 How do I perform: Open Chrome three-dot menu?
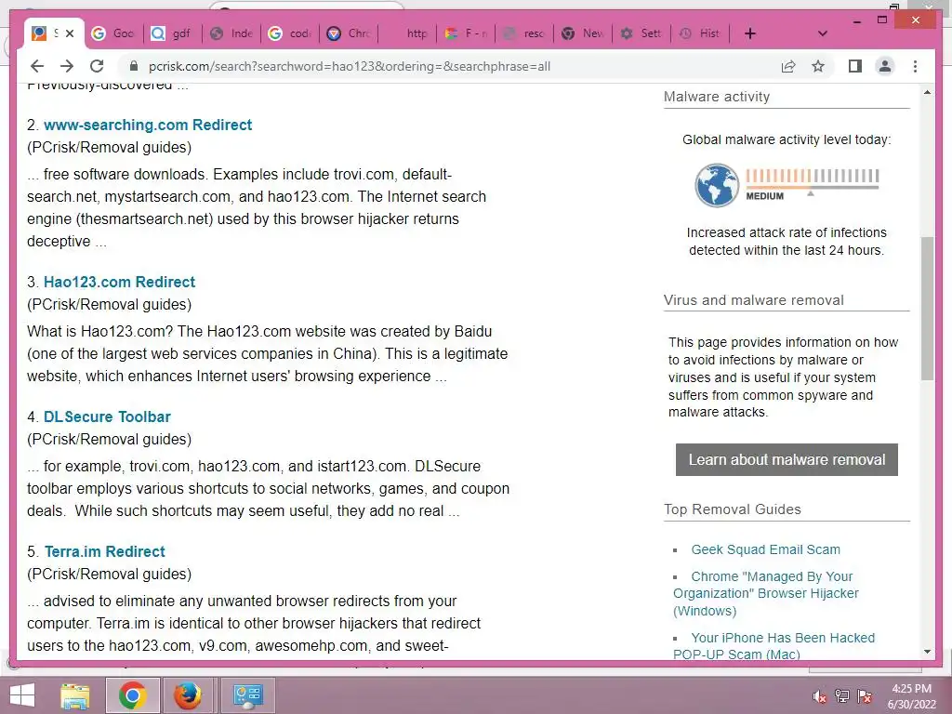pos(915,66)
